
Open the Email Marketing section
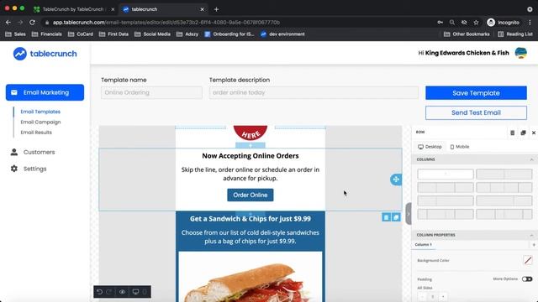click(45, 92)
